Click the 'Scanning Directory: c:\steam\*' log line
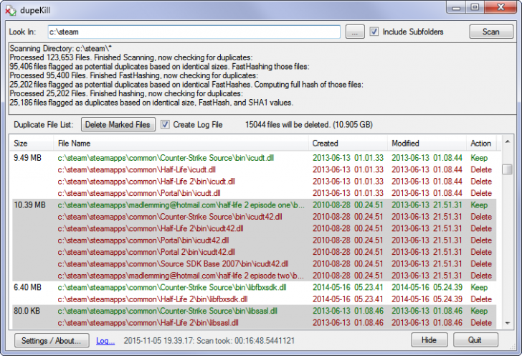Image resolution: width=522 pixels, height=356 pixels. pos(60,48)
